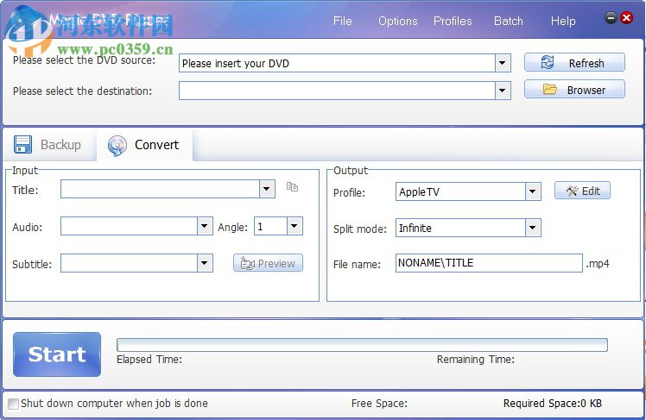Click the floppy disk Backup icon

(x=22, y=145)
